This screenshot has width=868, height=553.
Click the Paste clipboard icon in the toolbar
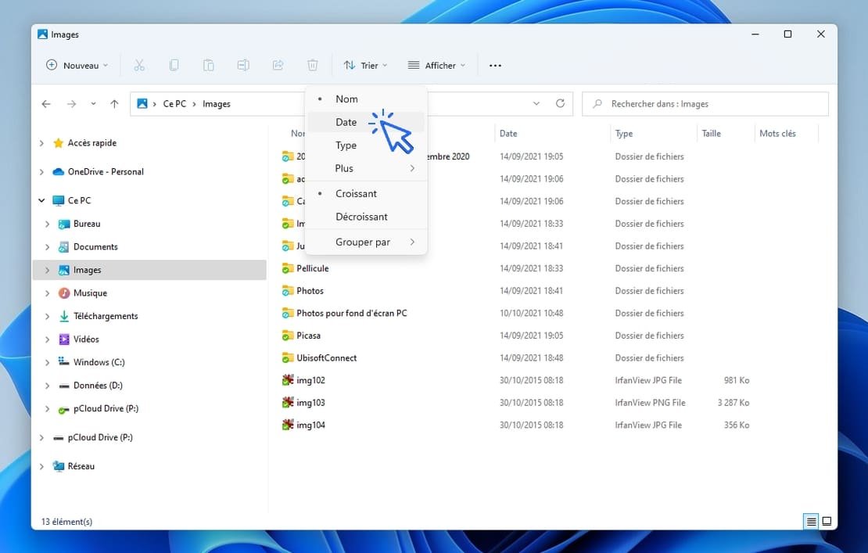(208, 66)
